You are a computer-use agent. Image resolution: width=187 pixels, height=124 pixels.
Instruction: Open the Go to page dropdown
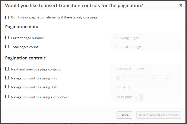(x=138, y=97)
